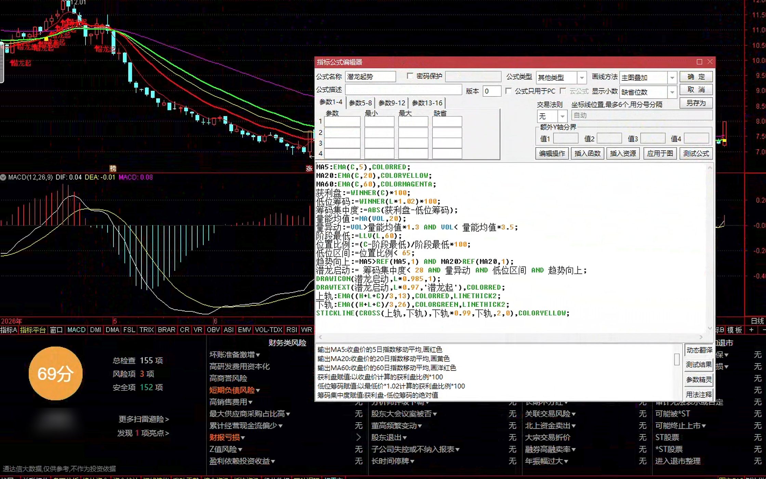Expand the 坏账准备激增 risk item
This screenshot has width=766, height=479.
[x=235, y=355]
